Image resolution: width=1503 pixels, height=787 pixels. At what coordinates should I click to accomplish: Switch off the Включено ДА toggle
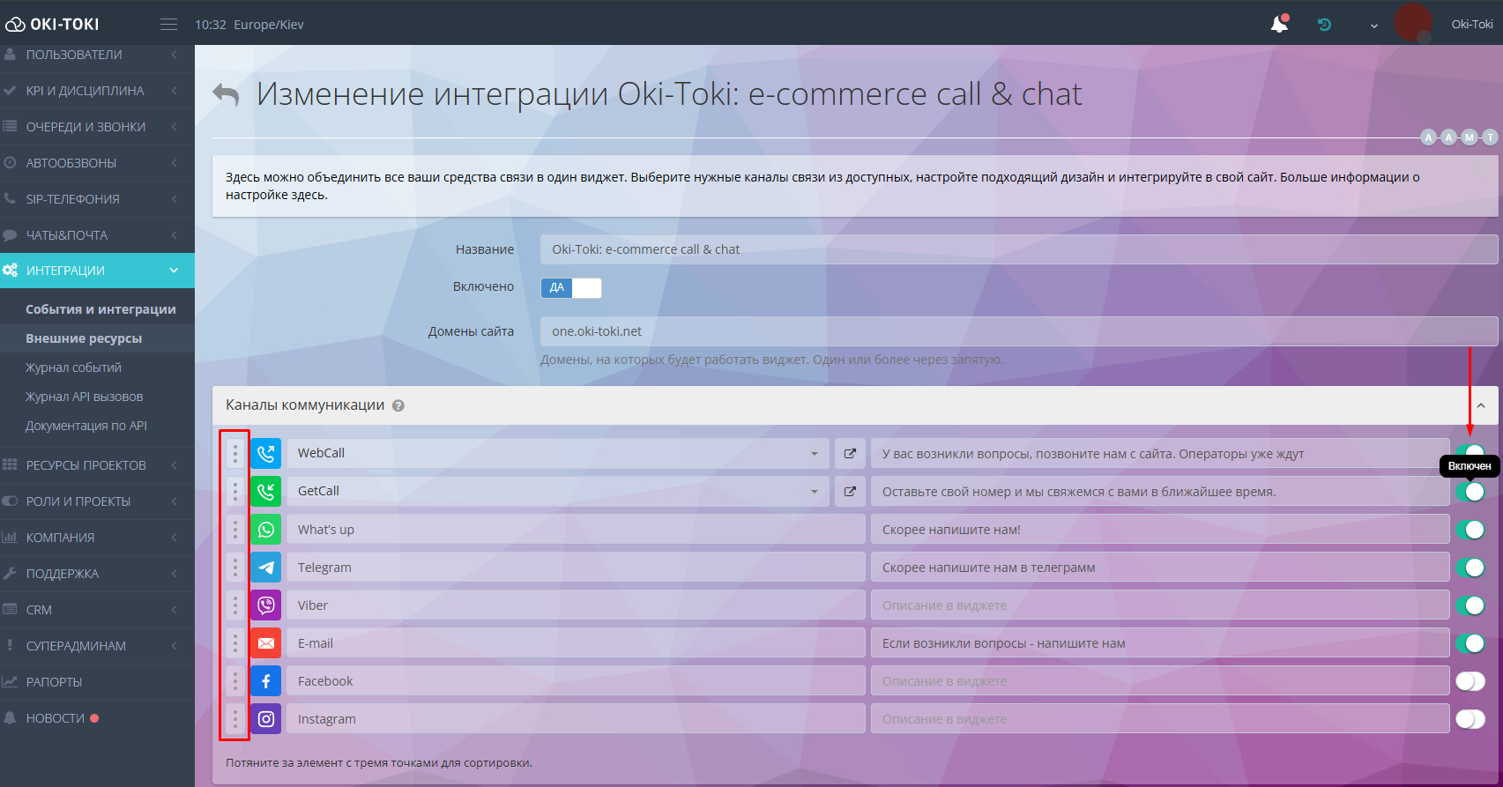point(571,287)
